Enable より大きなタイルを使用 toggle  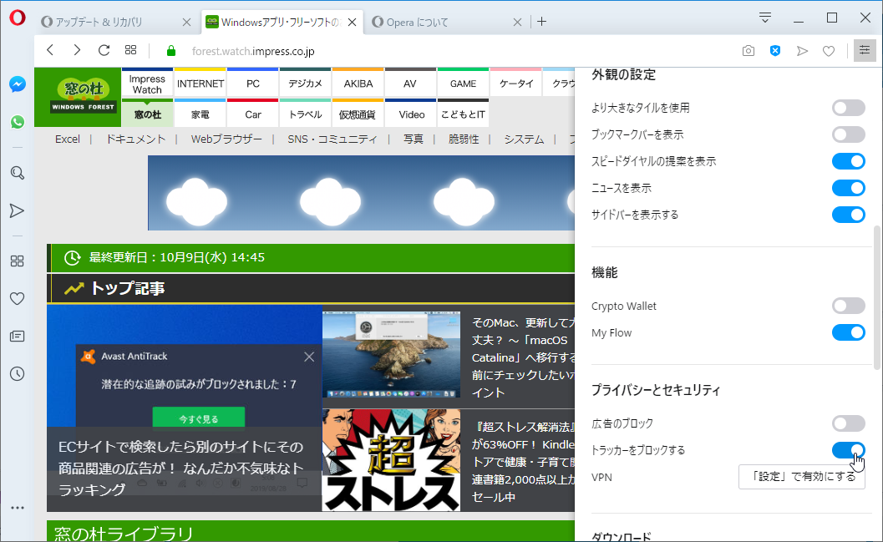click(x=849, y=108)
